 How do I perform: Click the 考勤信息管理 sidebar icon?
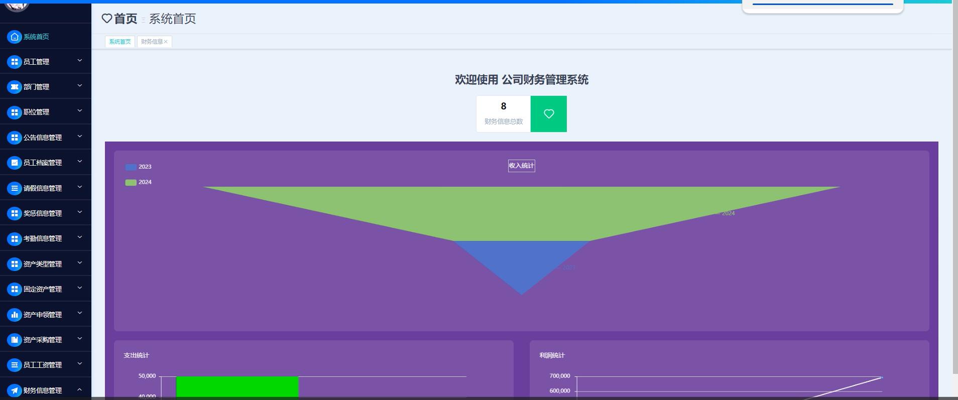click(15, 238)
